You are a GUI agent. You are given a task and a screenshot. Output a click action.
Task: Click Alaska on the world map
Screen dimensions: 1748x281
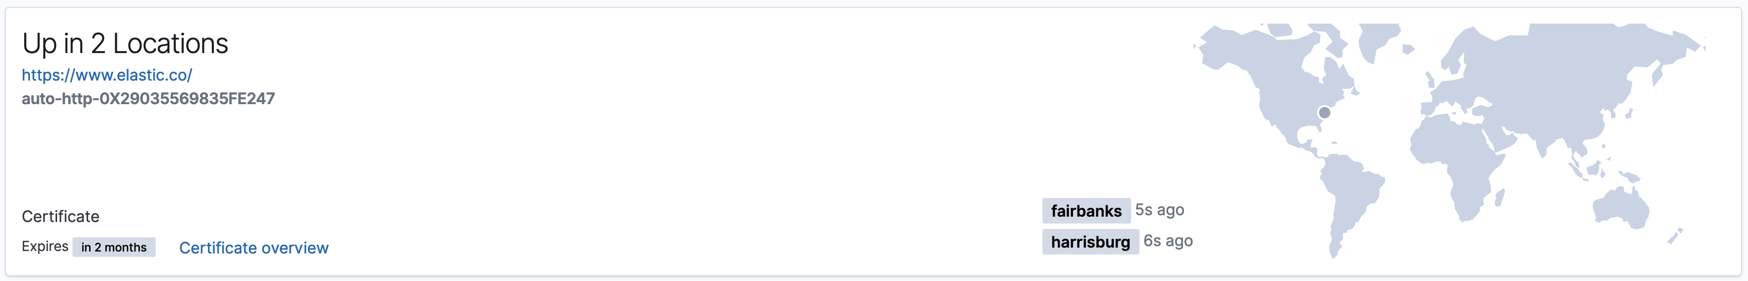tap(1221, 47)
